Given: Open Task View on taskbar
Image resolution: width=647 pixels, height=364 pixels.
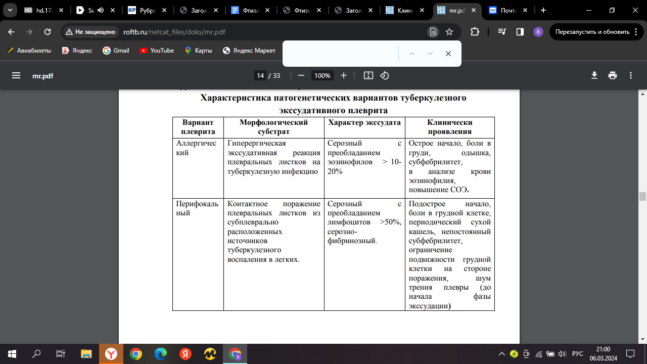Looking at the screenshot, I should pos(61,354).
